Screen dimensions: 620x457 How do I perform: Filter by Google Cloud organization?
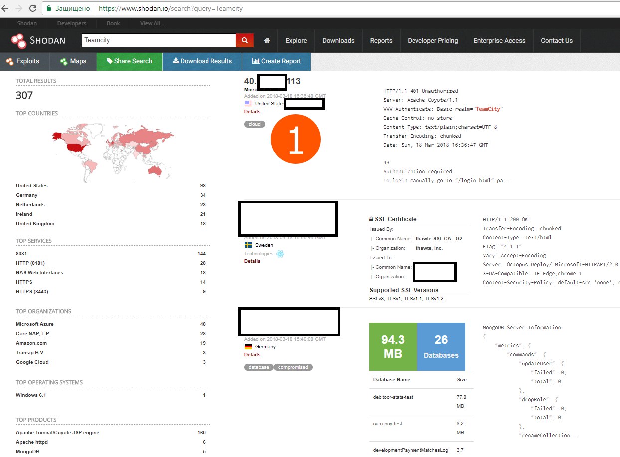(32, 362)
